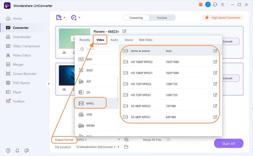Open Player in sidebar

click(x=14, y=92)
